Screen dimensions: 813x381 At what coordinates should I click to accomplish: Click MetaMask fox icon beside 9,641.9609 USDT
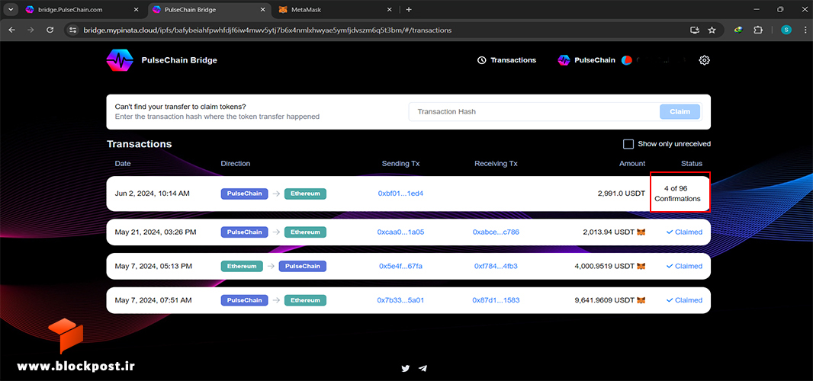tap(641, 300)
